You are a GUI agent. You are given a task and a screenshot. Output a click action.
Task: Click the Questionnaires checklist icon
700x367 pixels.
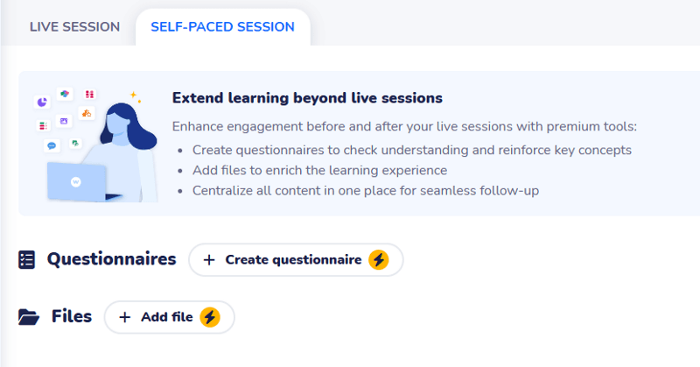point(27,259)
